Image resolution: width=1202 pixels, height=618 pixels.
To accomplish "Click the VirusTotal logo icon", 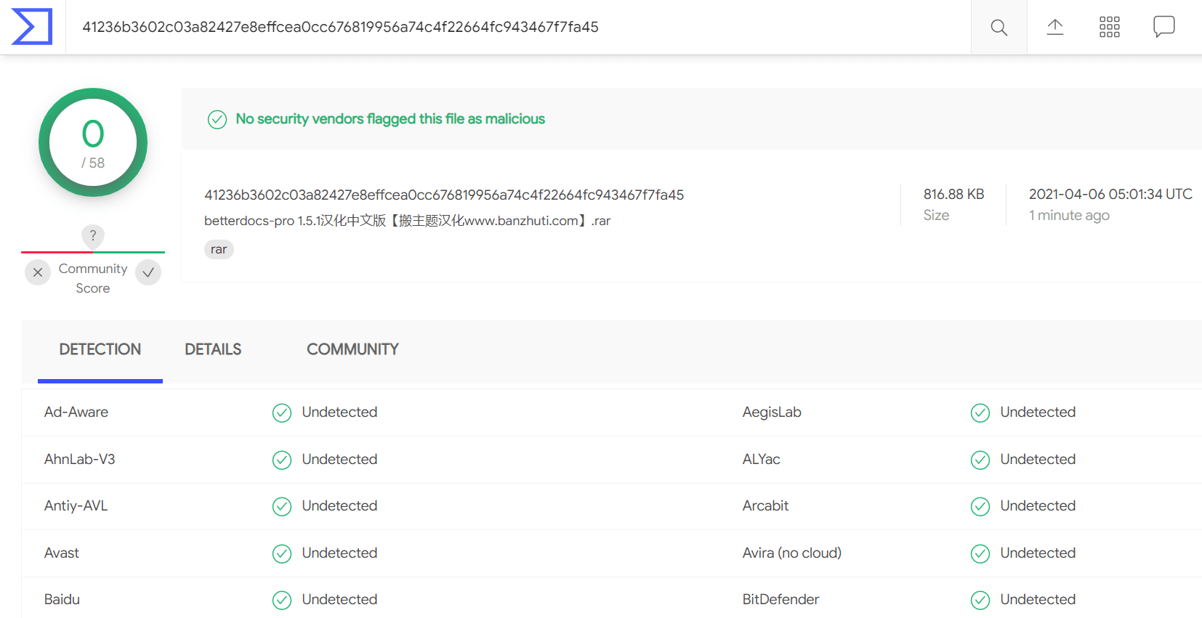I will point(32,27).
